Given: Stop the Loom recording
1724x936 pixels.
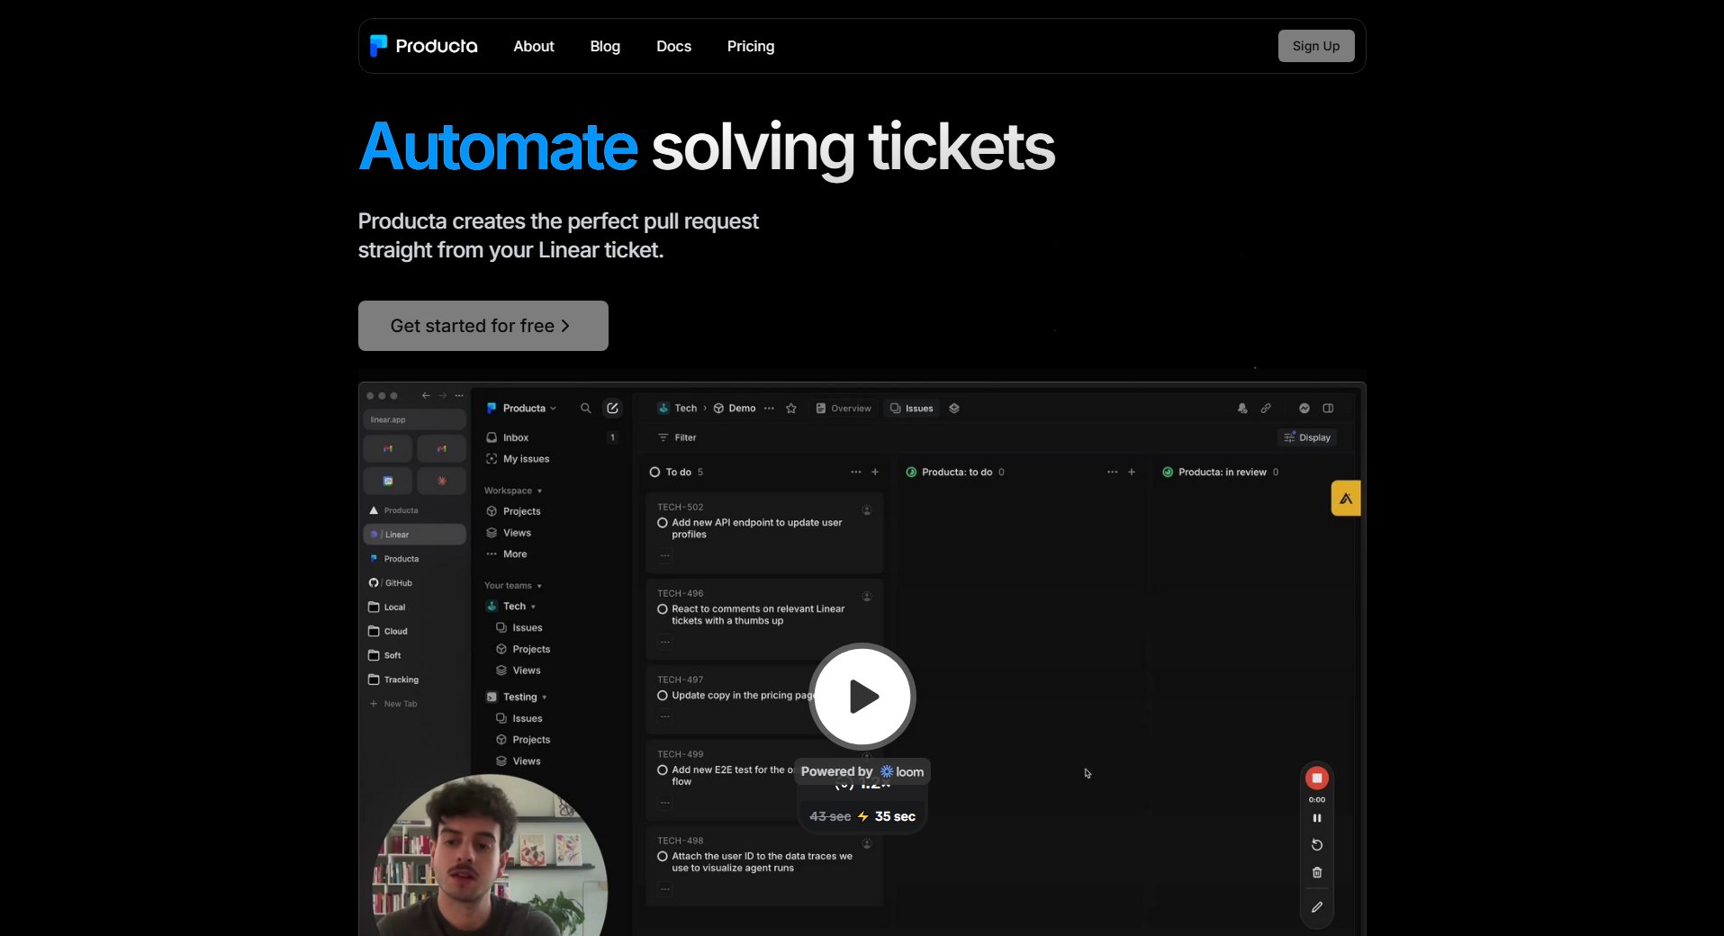Looking at the screenshot, I should [1316, 778].
